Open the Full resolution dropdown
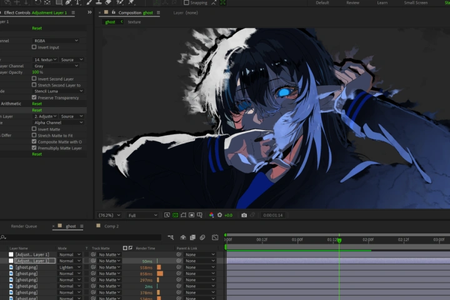This screenshot has height=300, width=450. click(142, 215)
